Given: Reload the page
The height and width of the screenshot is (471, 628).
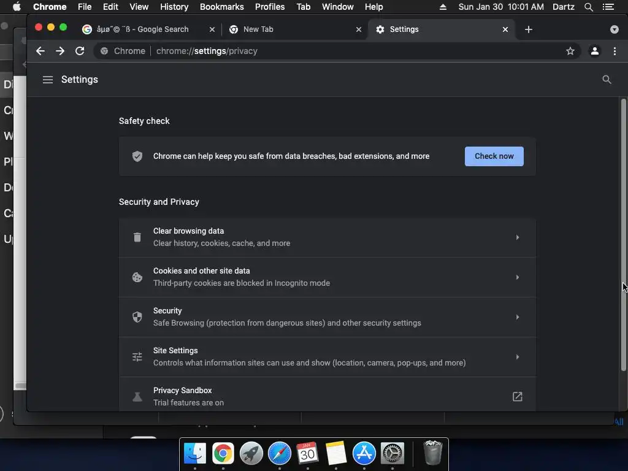Looking at the screenshot, I should click(x=80, y=51).
